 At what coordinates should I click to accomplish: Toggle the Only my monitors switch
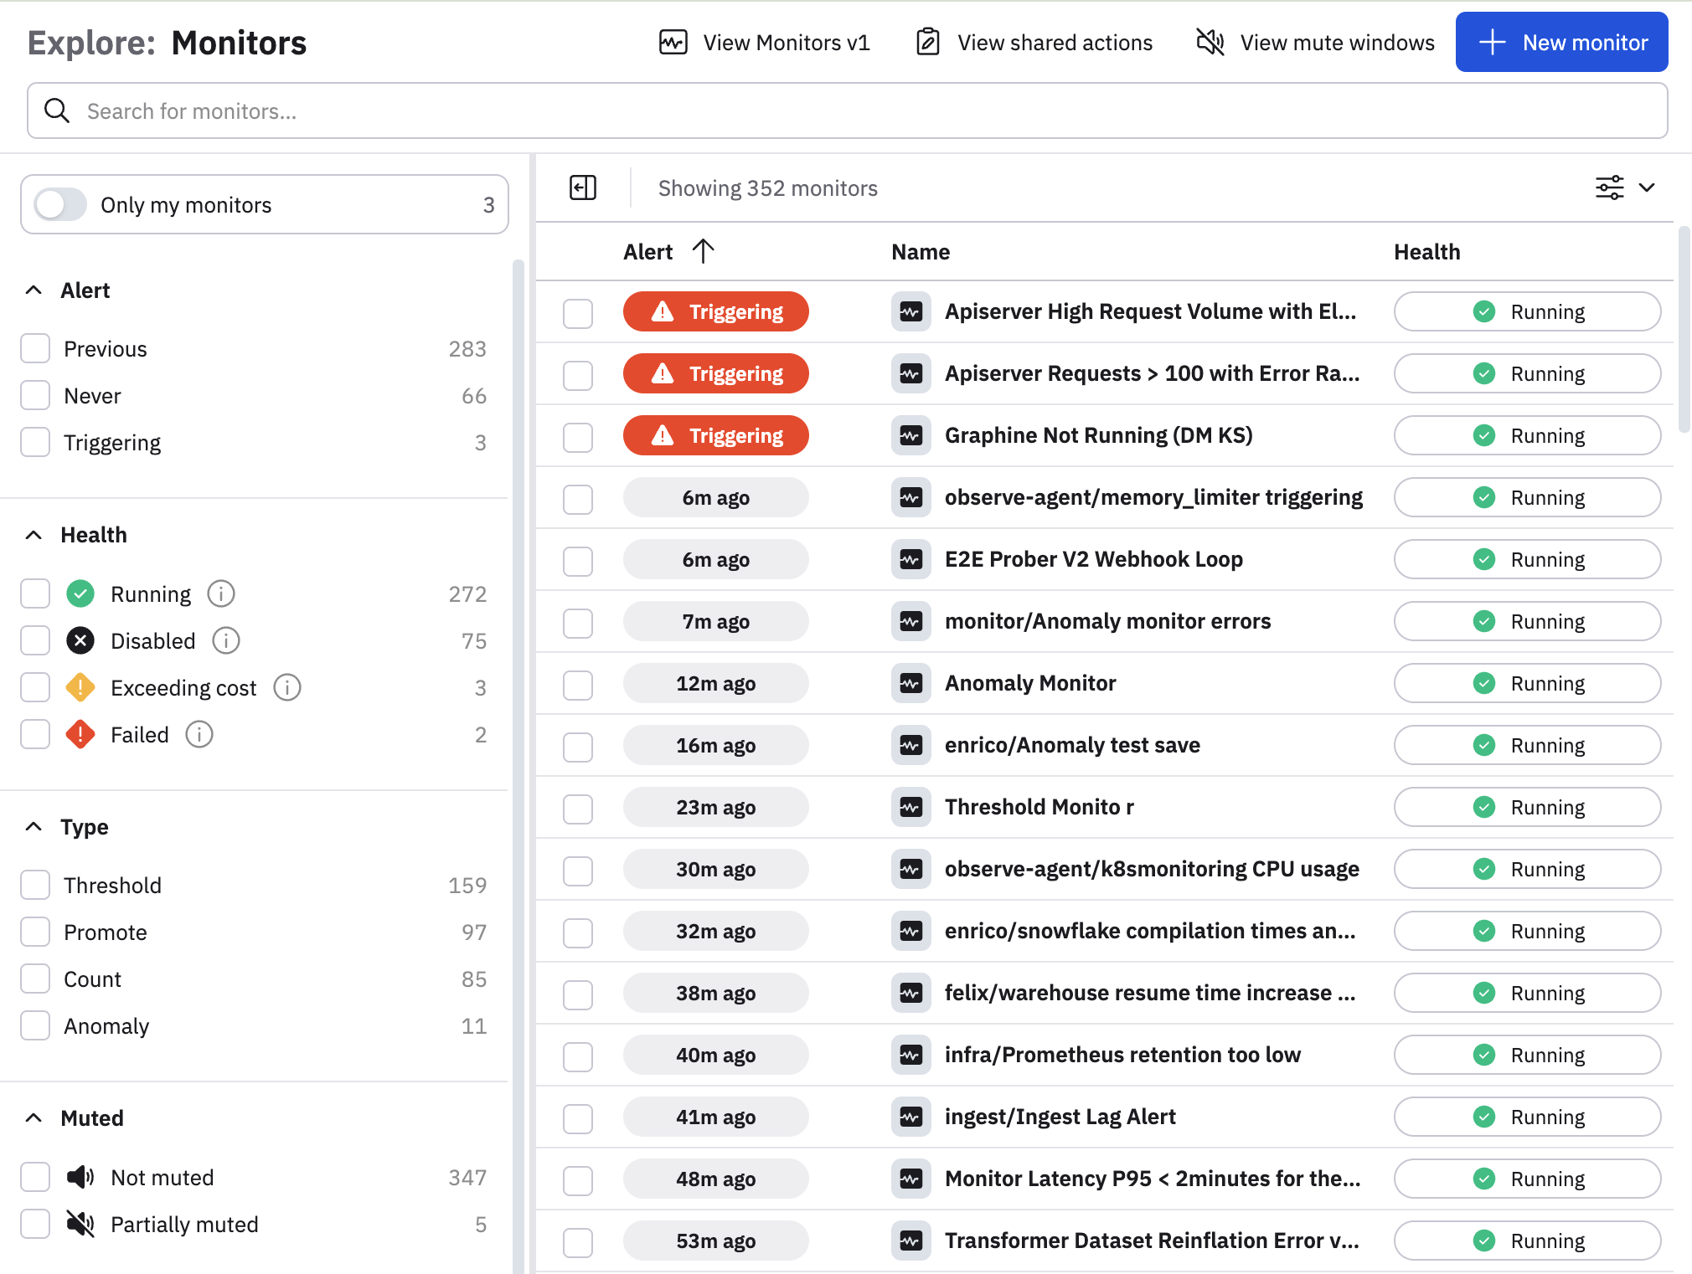click(60, 204)
